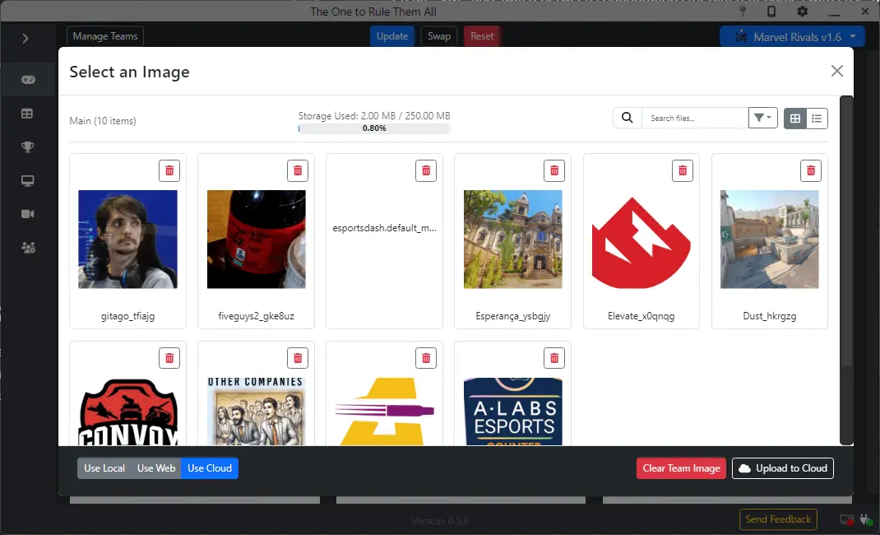Open the filter dropdown
The image size is (880, 535).
point(762,119)
